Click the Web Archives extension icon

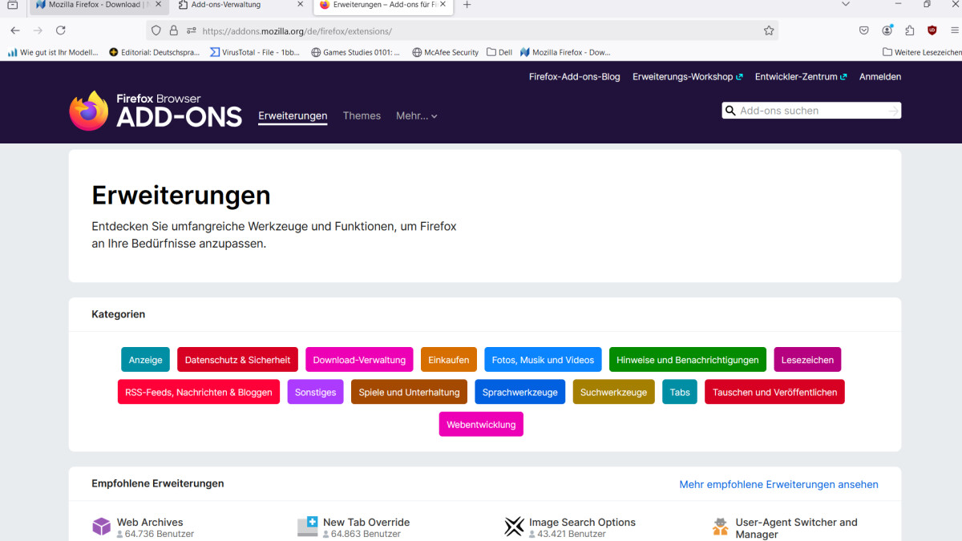[101, 526]
